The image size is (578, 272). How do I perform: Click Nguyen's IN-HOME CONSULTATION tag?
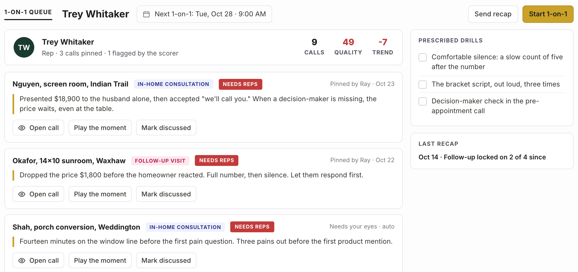tap(173, 84)
